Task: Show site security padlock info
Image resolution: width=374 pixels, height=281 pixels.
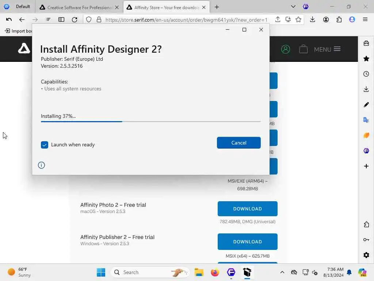Action: point(99,20)
